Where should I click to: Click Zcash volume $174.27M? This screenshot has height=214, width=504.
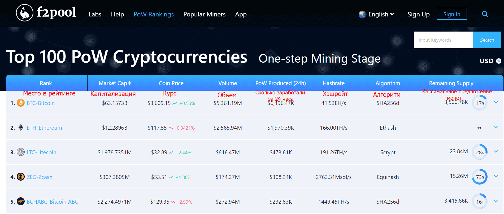coord(228,177)
